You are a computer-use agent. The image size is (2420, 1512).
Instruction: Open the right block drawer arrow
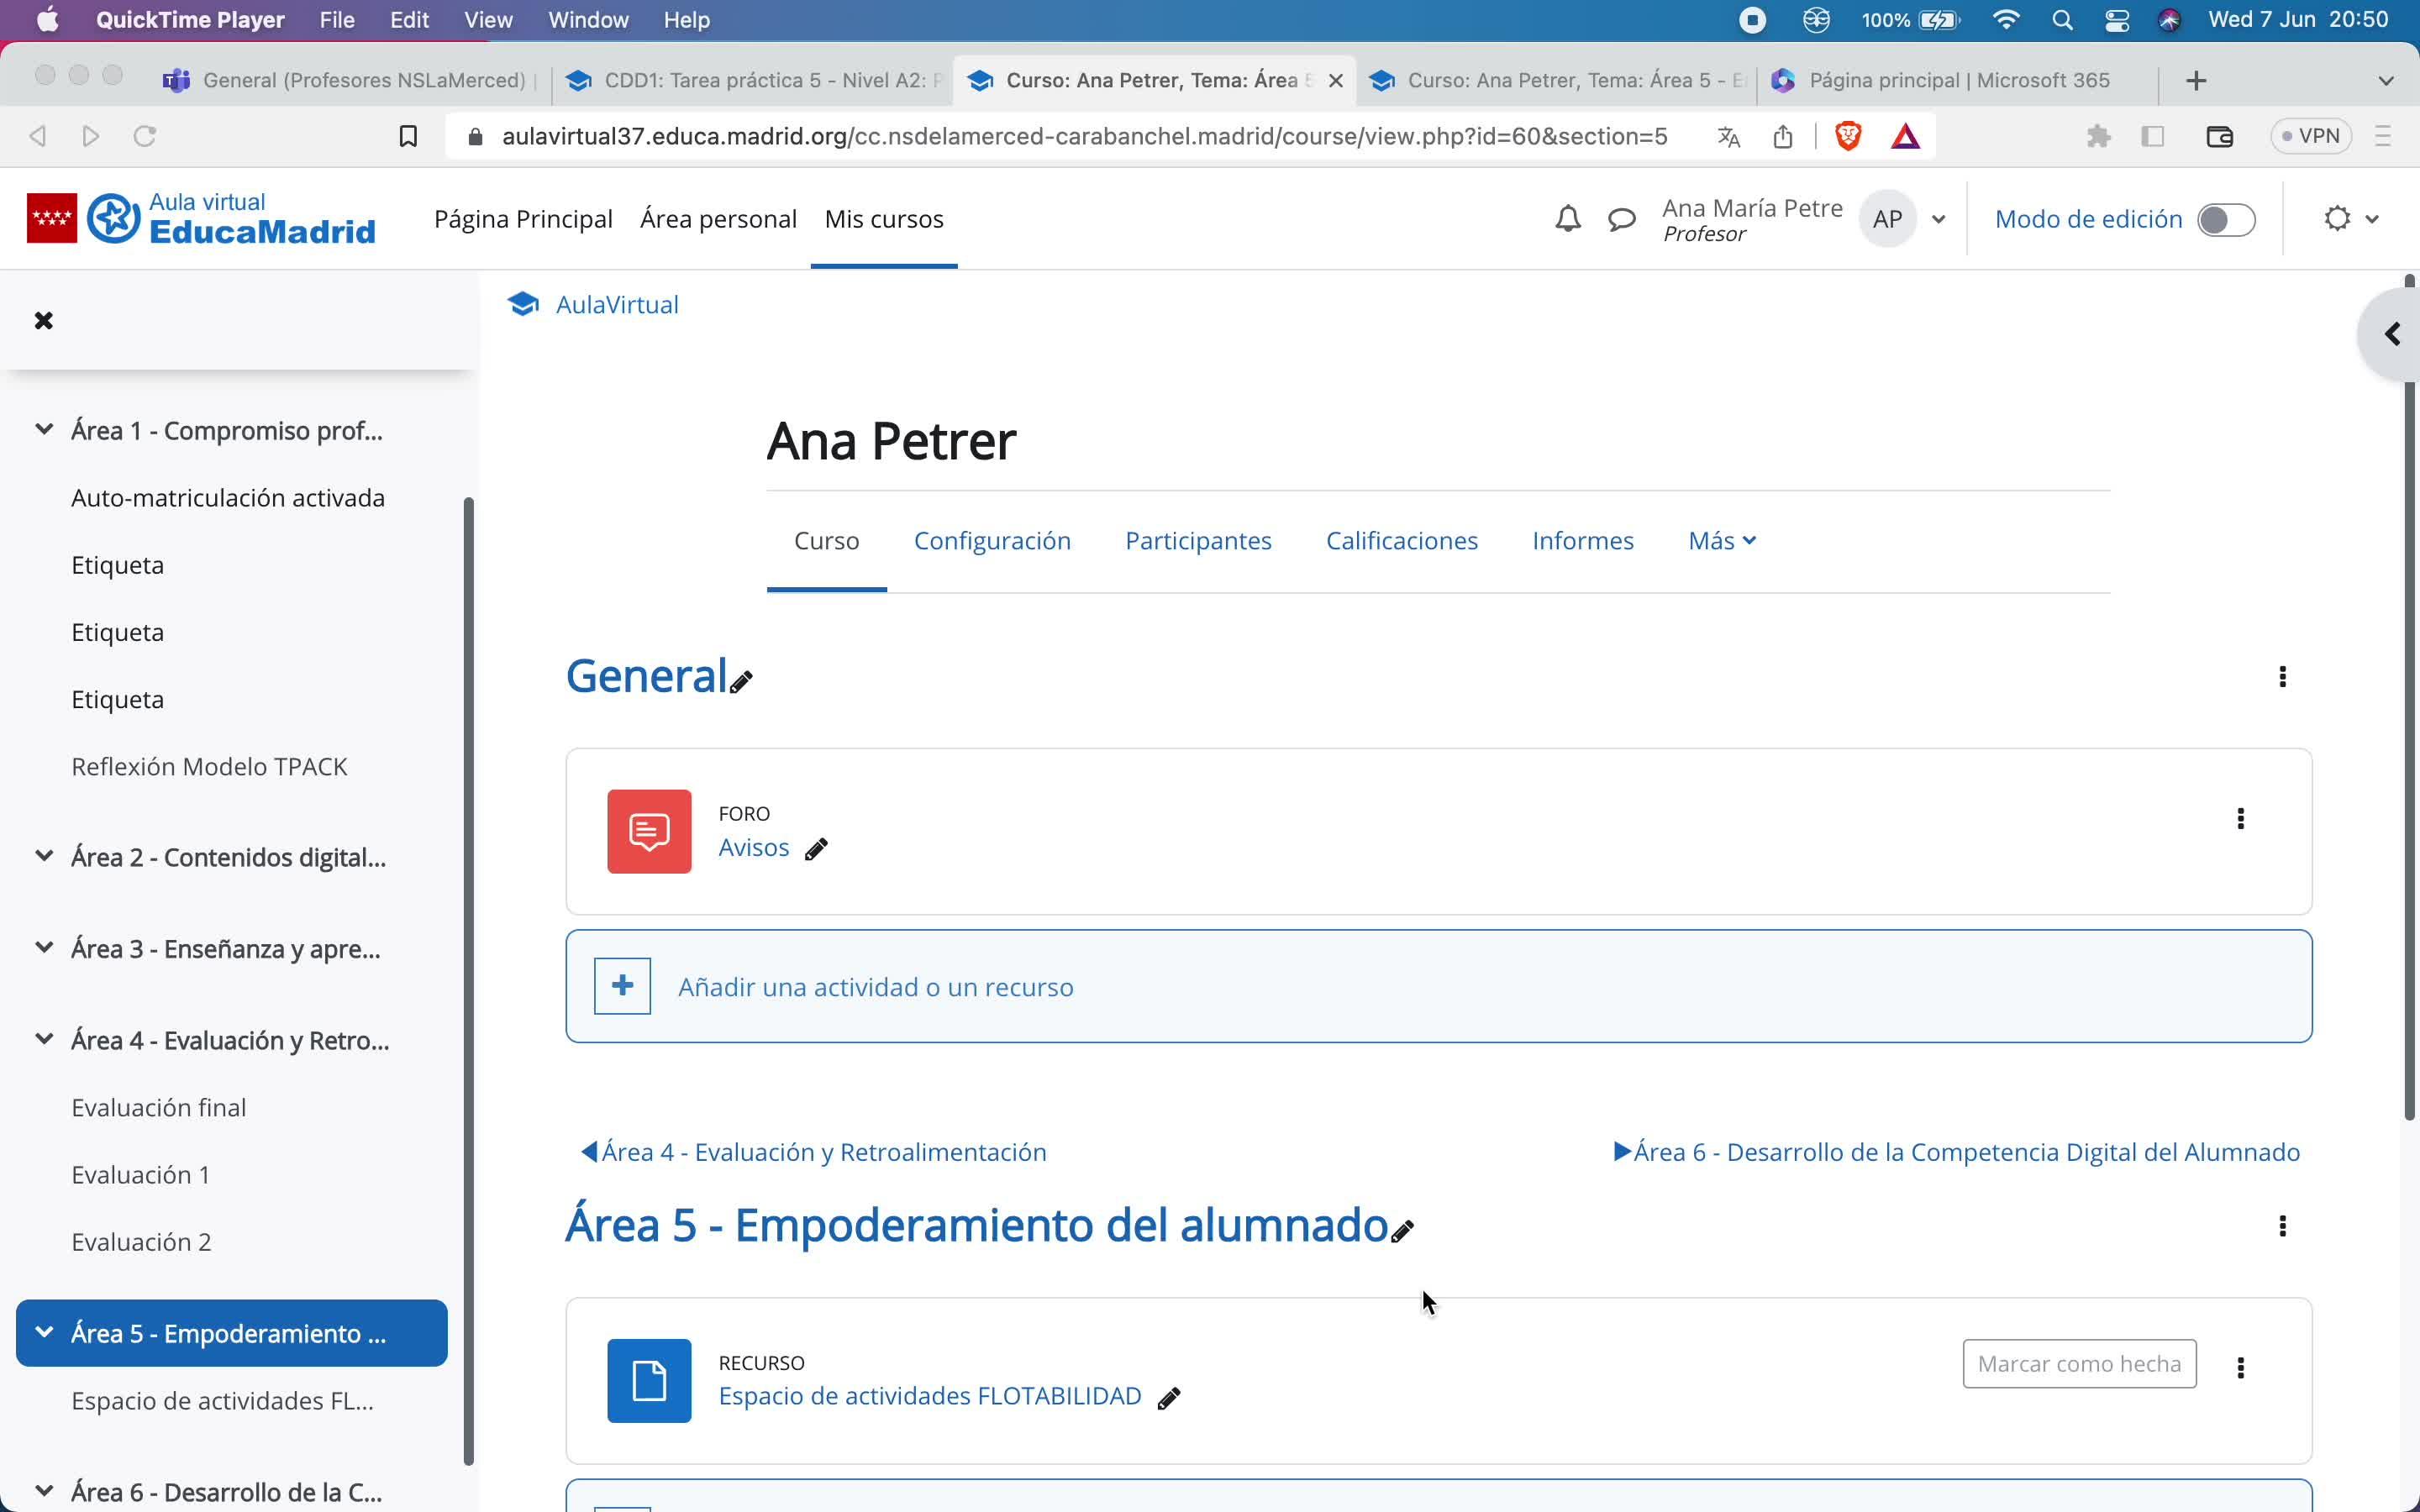[2392, 334]
